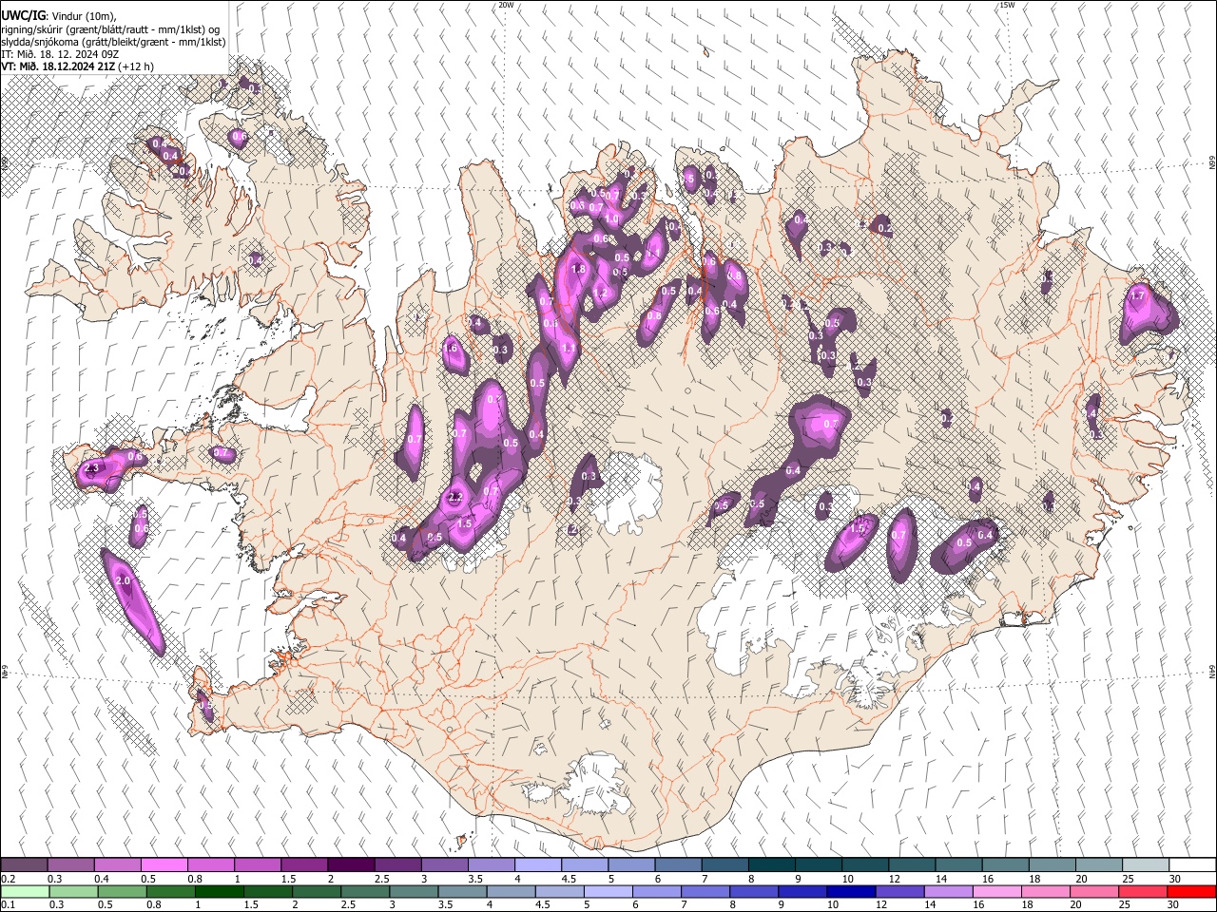
Task: Click the rain scale swatch between 20 and 25
Action: coord(1094,891)
